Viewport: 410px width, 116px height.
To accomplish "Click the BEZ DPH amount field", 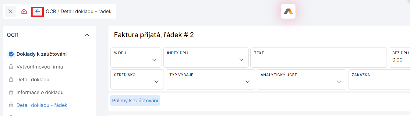I will click(x=399, y=57).
